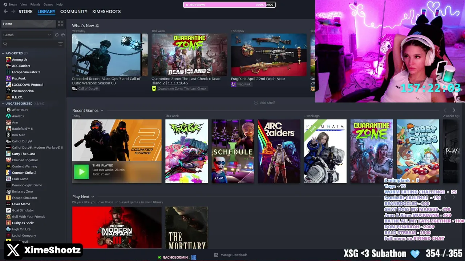This screenshot has width=465, height=261.
Task: Open the Games menu
Action: tap(48, 4)
